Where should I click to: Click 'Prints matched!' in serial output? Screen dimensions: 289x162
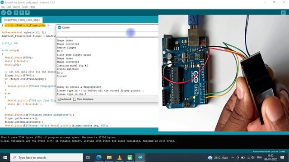click(x=68, y=69)
